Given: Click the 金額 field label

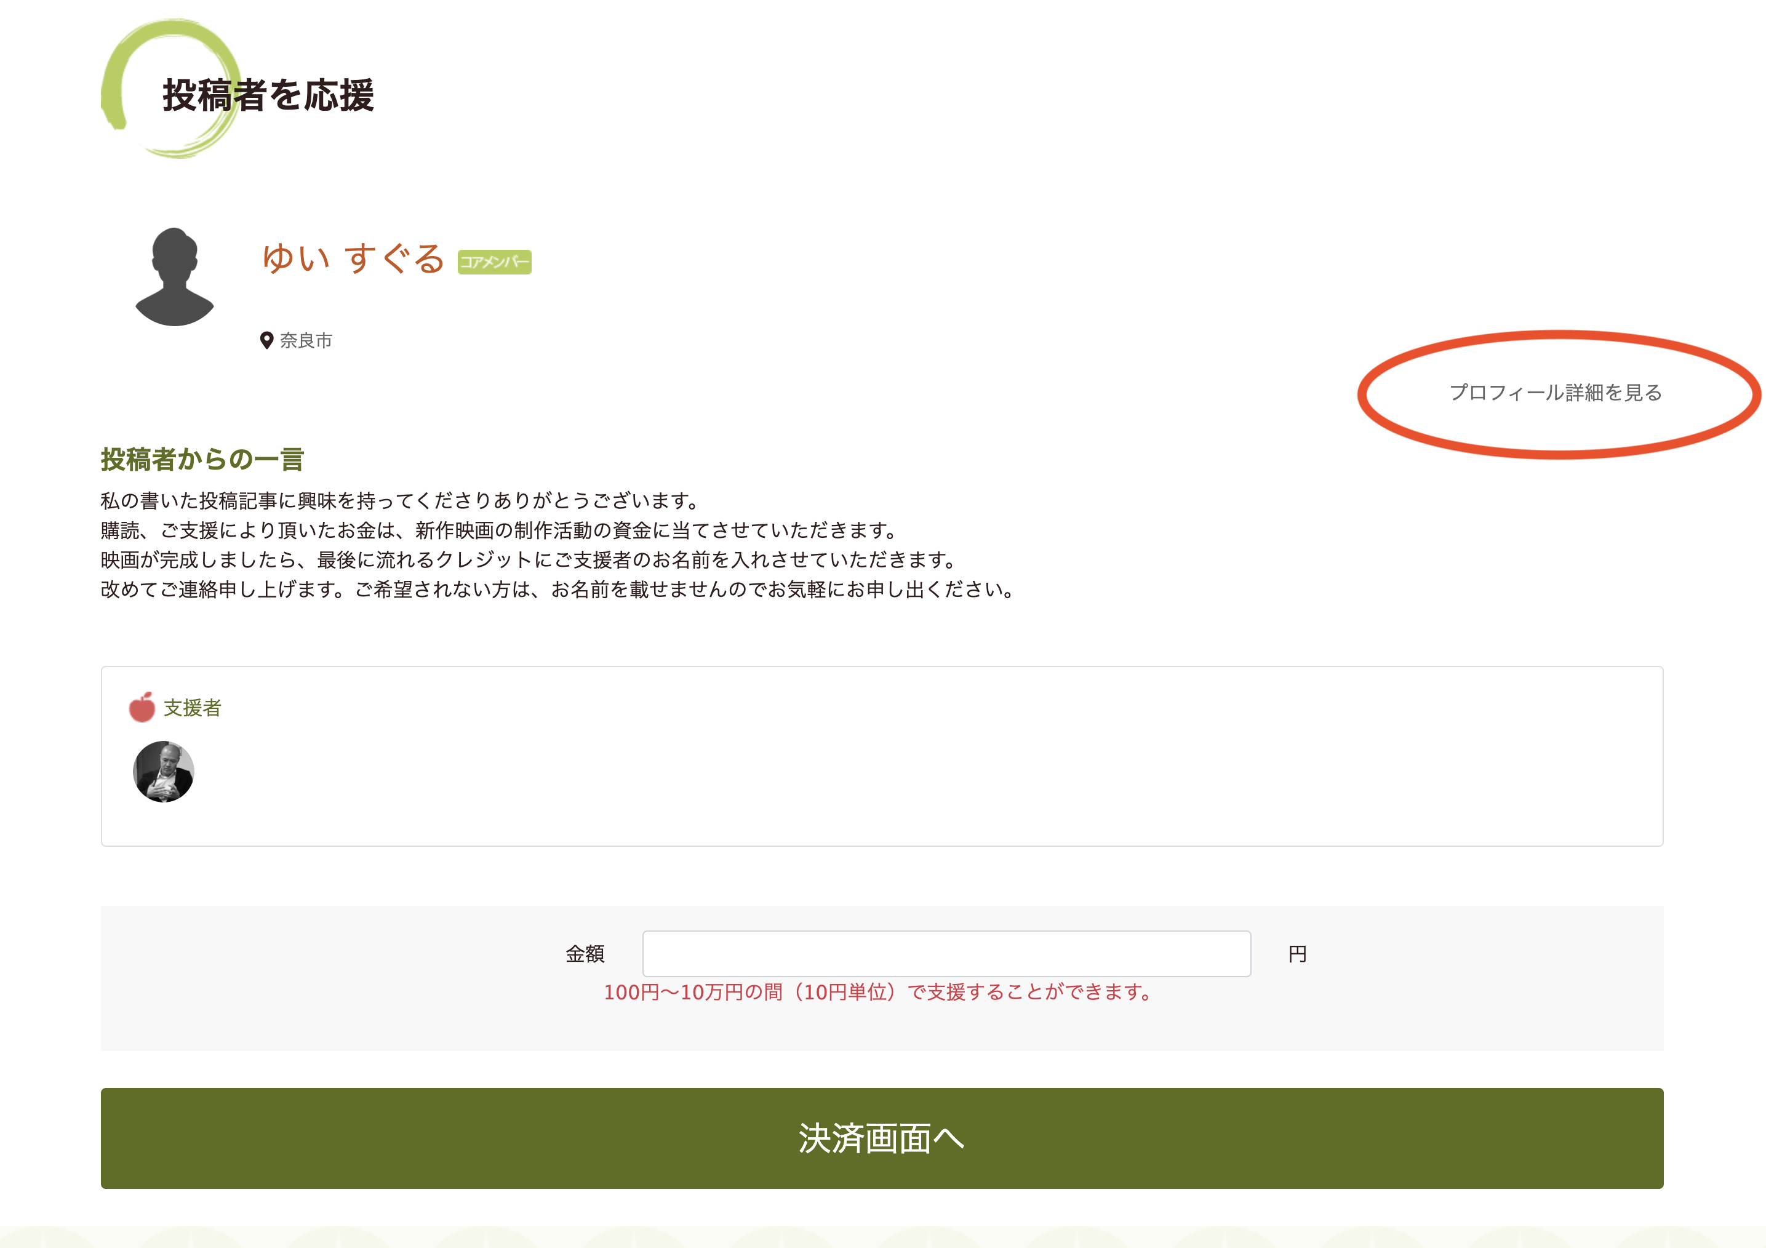Looking at the screenshot, I should 585,954.
